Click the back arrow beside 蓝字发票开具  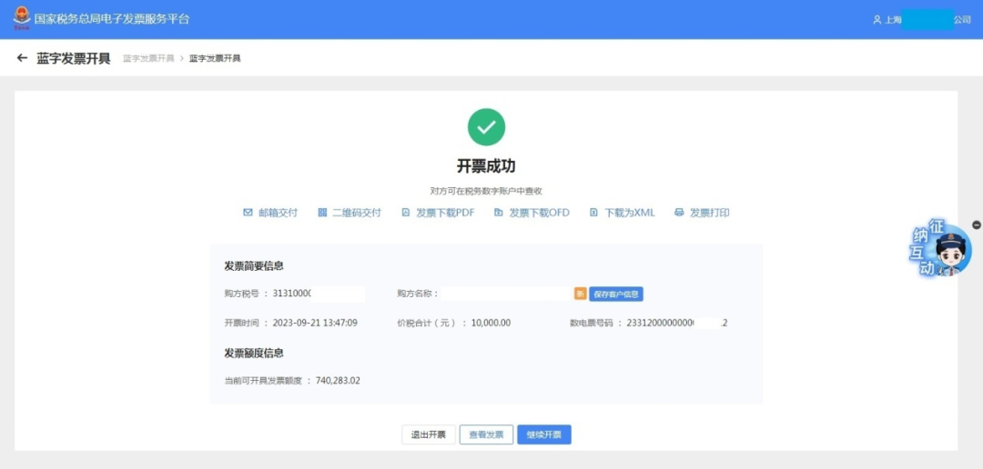pyautogui.click(x=22, y=58)
